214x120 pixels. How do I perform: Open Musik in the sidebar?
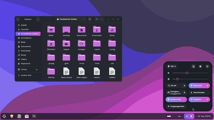pos(28,55)
